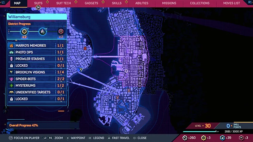Select the Missions tab
Image resolution: width=253 pixels, height=142 pixels.
click(x=169, y=3)
